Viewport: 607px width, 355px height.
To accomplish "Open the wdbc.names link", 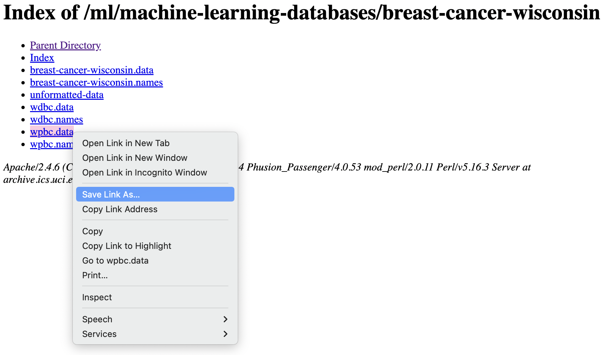I will click(x=56, y=119).
